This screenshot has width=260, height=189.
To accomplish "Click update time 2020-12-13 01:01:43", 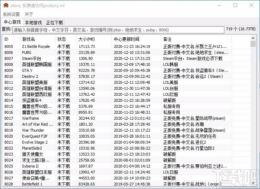I will pyautogui.click(x=132, y=118).
